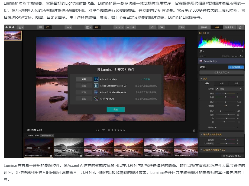Screen dimensions: 249x186
Task: Open the list options dropdown in toolbar
Action: coord(69,27)
